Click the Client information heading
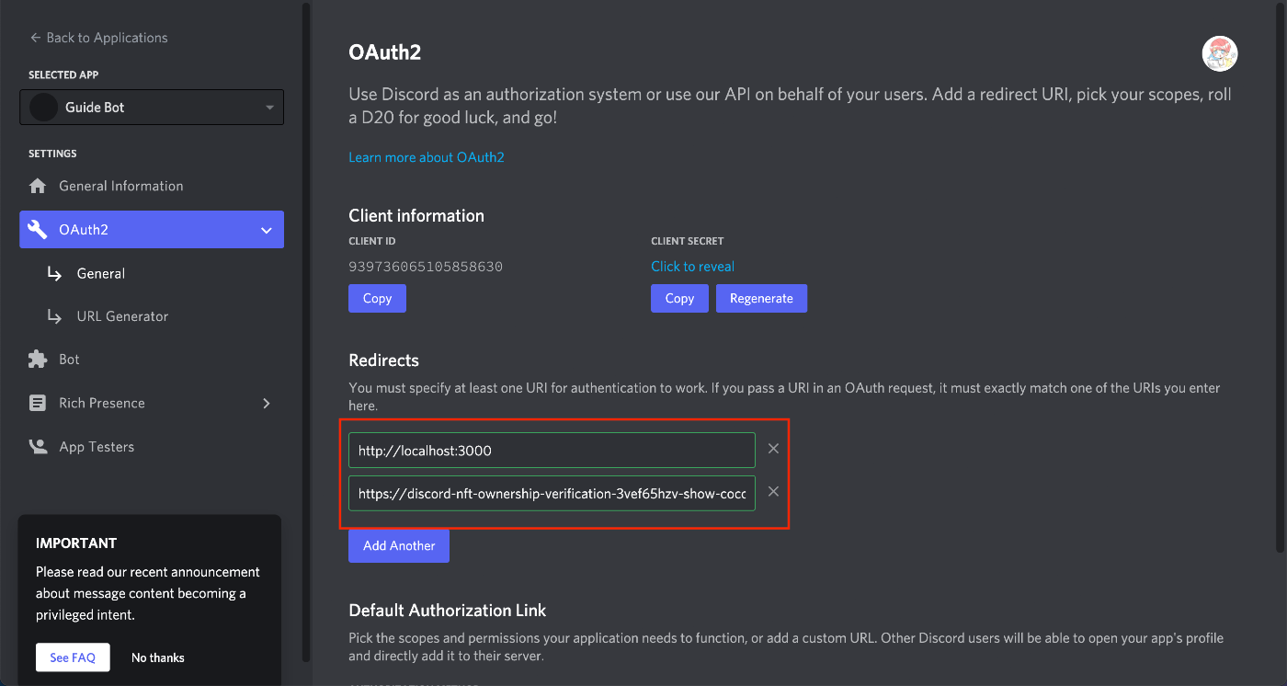The image size is (1287, 686). pyautogui.click(x=416, y=216)
